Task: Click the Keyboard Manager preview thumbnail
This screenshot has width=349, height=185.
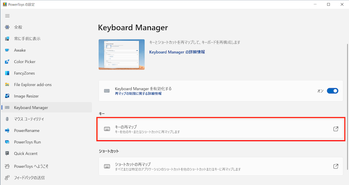Action: click(x=121, y=54)
